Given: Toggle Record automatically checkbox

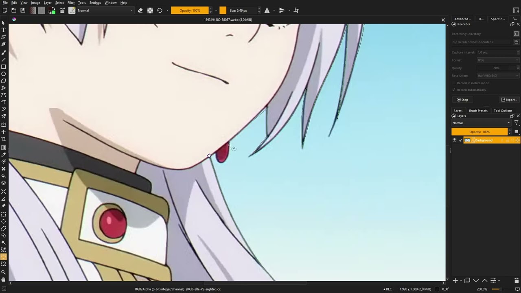Looking at the screenshot, I should pyautogui.click(x=454, y=90).
